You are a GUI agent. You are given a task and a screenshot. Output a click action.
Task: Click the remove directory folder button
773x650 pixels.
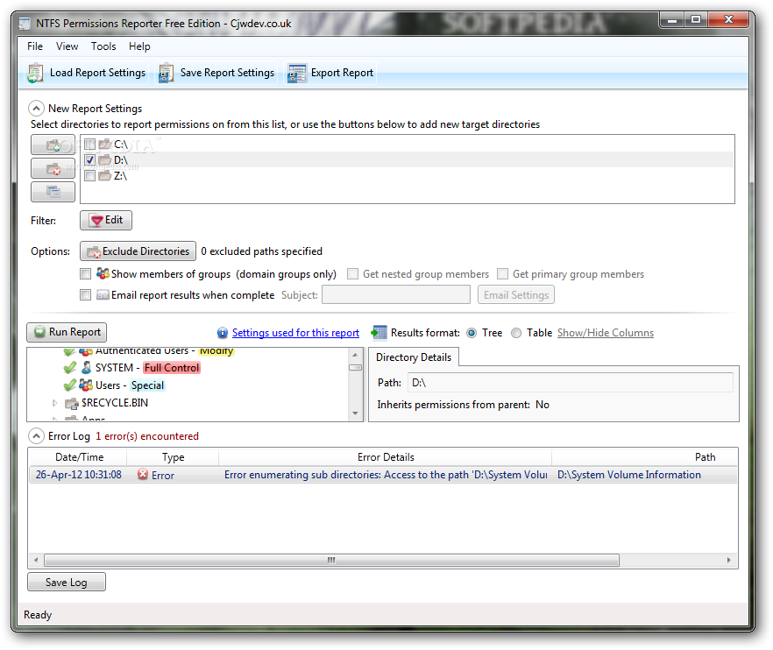pos(53,168)
